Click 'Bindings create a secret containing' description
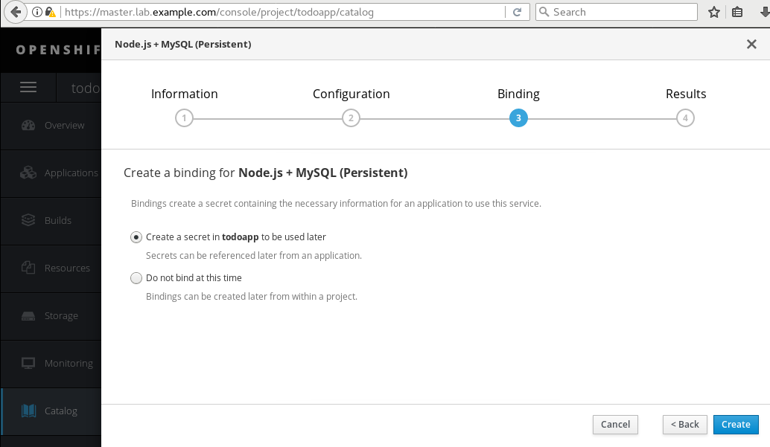770x447 pixels. tap(336, 204)
